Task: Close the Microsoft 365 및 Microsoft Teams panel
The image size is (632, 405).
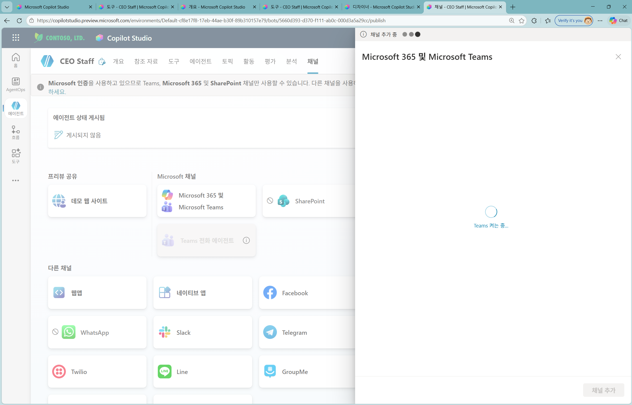Action: click(x=618, y=57)
